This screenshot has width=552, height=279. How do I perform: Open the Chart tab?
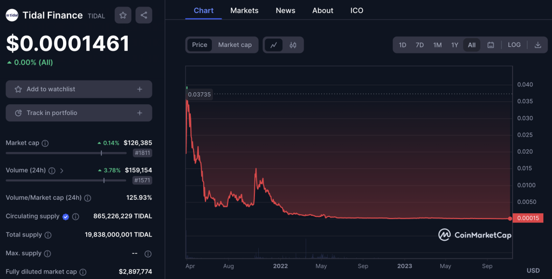tap(203, 11)
